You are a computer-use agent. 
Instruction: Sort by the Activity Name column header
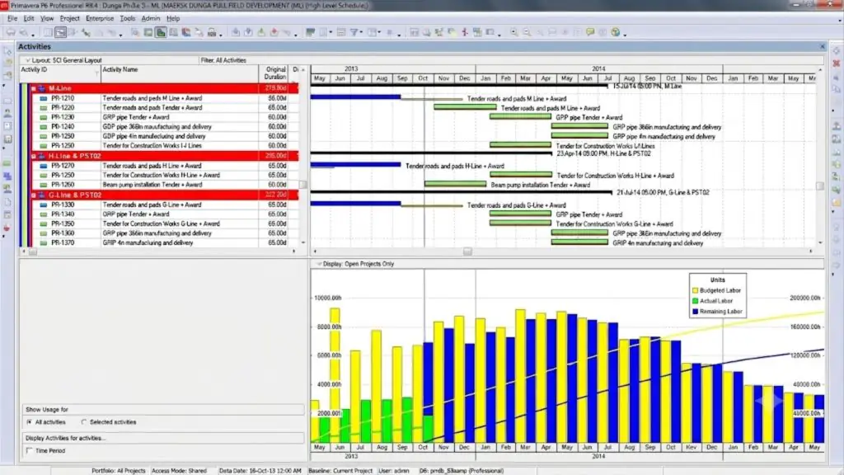coord(180,73)
